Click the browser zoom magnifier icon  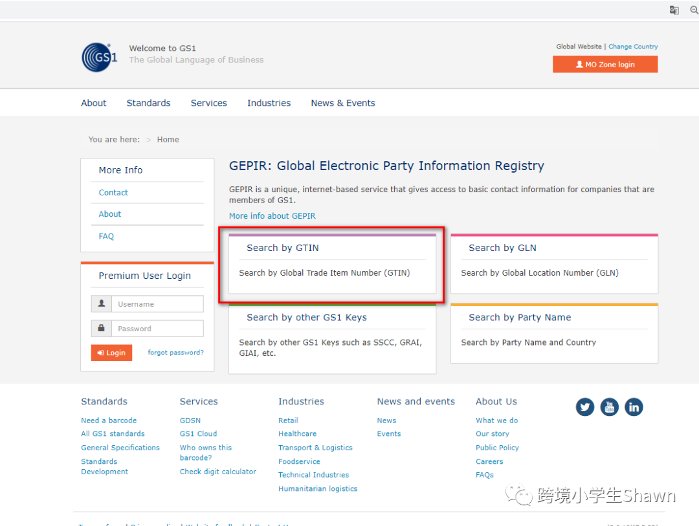point(694,10)
